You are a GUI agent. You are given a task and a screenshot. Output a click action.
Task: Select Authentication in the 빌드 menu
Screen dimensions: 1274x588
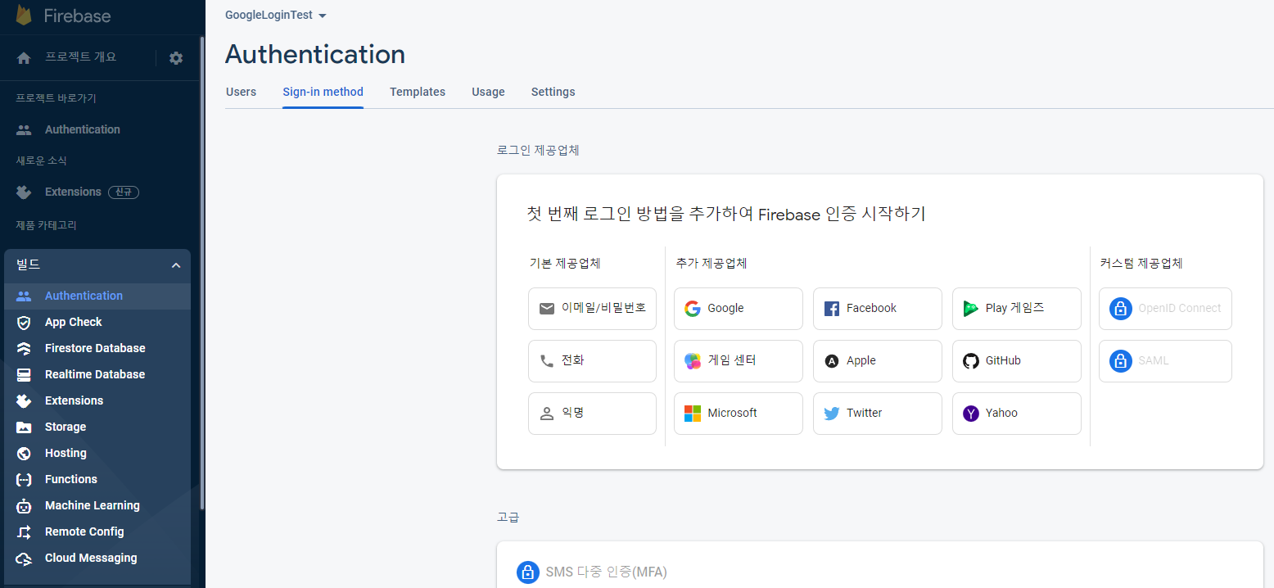[97, 296]
